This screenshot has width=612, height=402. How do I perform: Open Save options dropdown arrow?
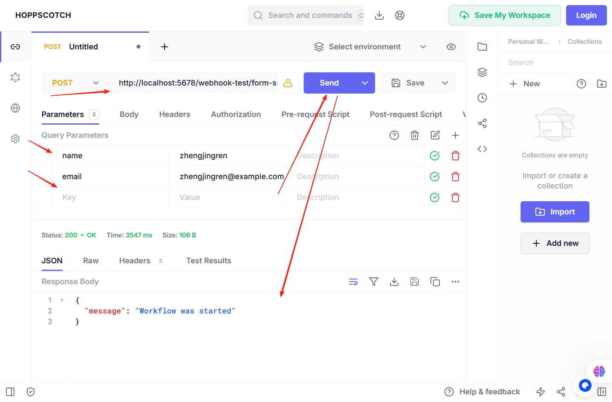(445, 83)
